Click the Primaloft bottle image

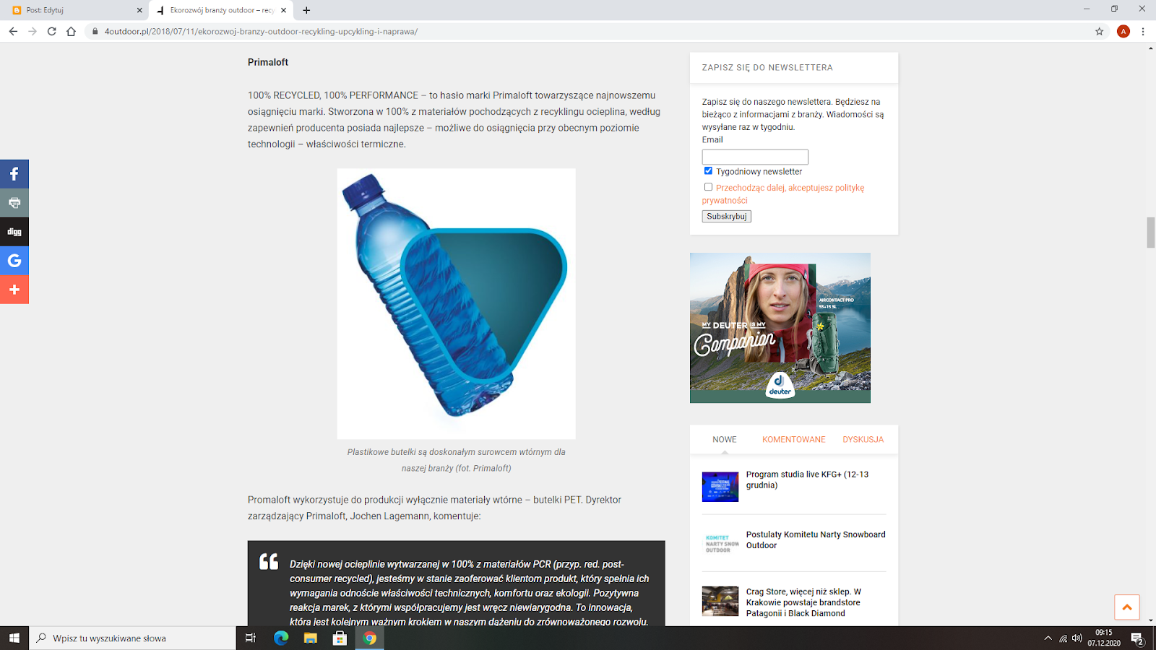(457, 303)
